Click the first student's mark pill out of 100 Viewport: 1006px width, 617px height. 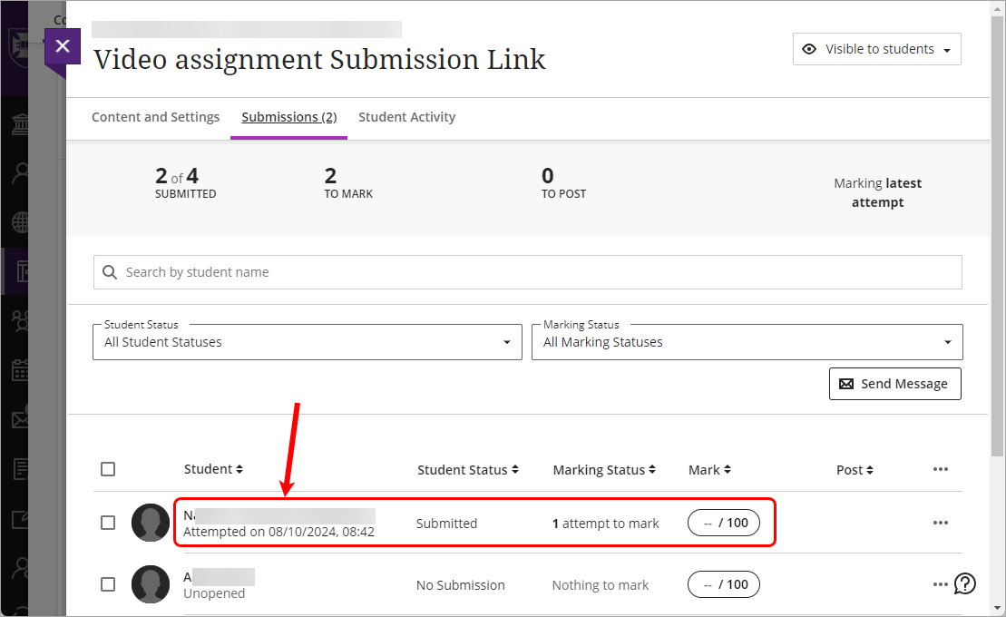coord(723,523)
